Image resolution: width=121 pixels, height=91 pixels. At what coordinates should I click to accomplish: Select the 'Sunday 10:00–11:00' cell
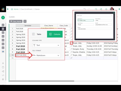(95, 46)
